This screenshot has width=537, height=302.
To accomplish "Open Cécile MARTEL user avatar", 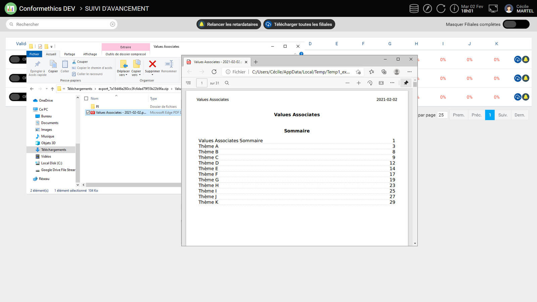I will (509, 8).
